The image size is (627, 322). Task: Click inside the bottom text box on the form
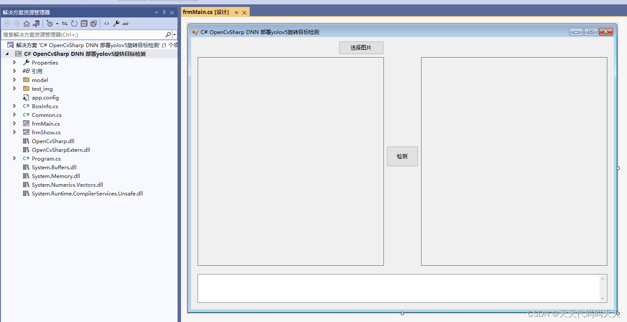[399, 288]
